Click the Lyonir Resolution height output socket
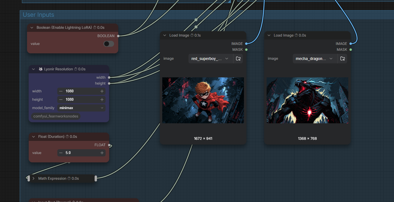The width and height of the screenshot is (394, 202). tap(109, 83)
